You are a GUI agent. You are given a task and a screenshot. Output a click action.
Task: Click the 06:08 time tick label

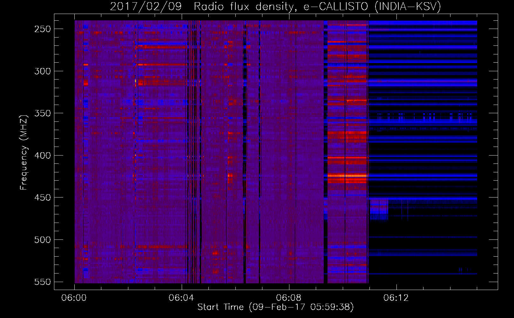(x=289, y=298)
